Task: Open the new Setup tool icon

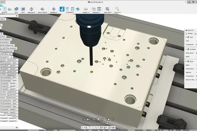Action: pyautogui.click(x=5, y=9)
